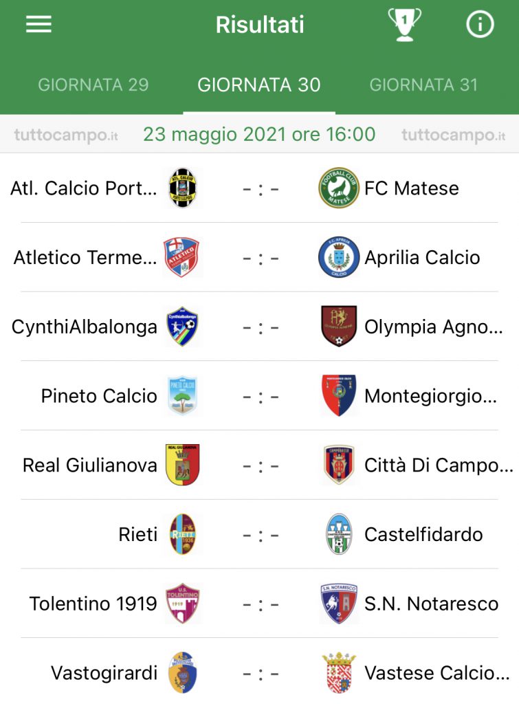This screenshot has height=704, width=519.
Task: Tap the Montegiorgio team name
Action: pos(430,396)
